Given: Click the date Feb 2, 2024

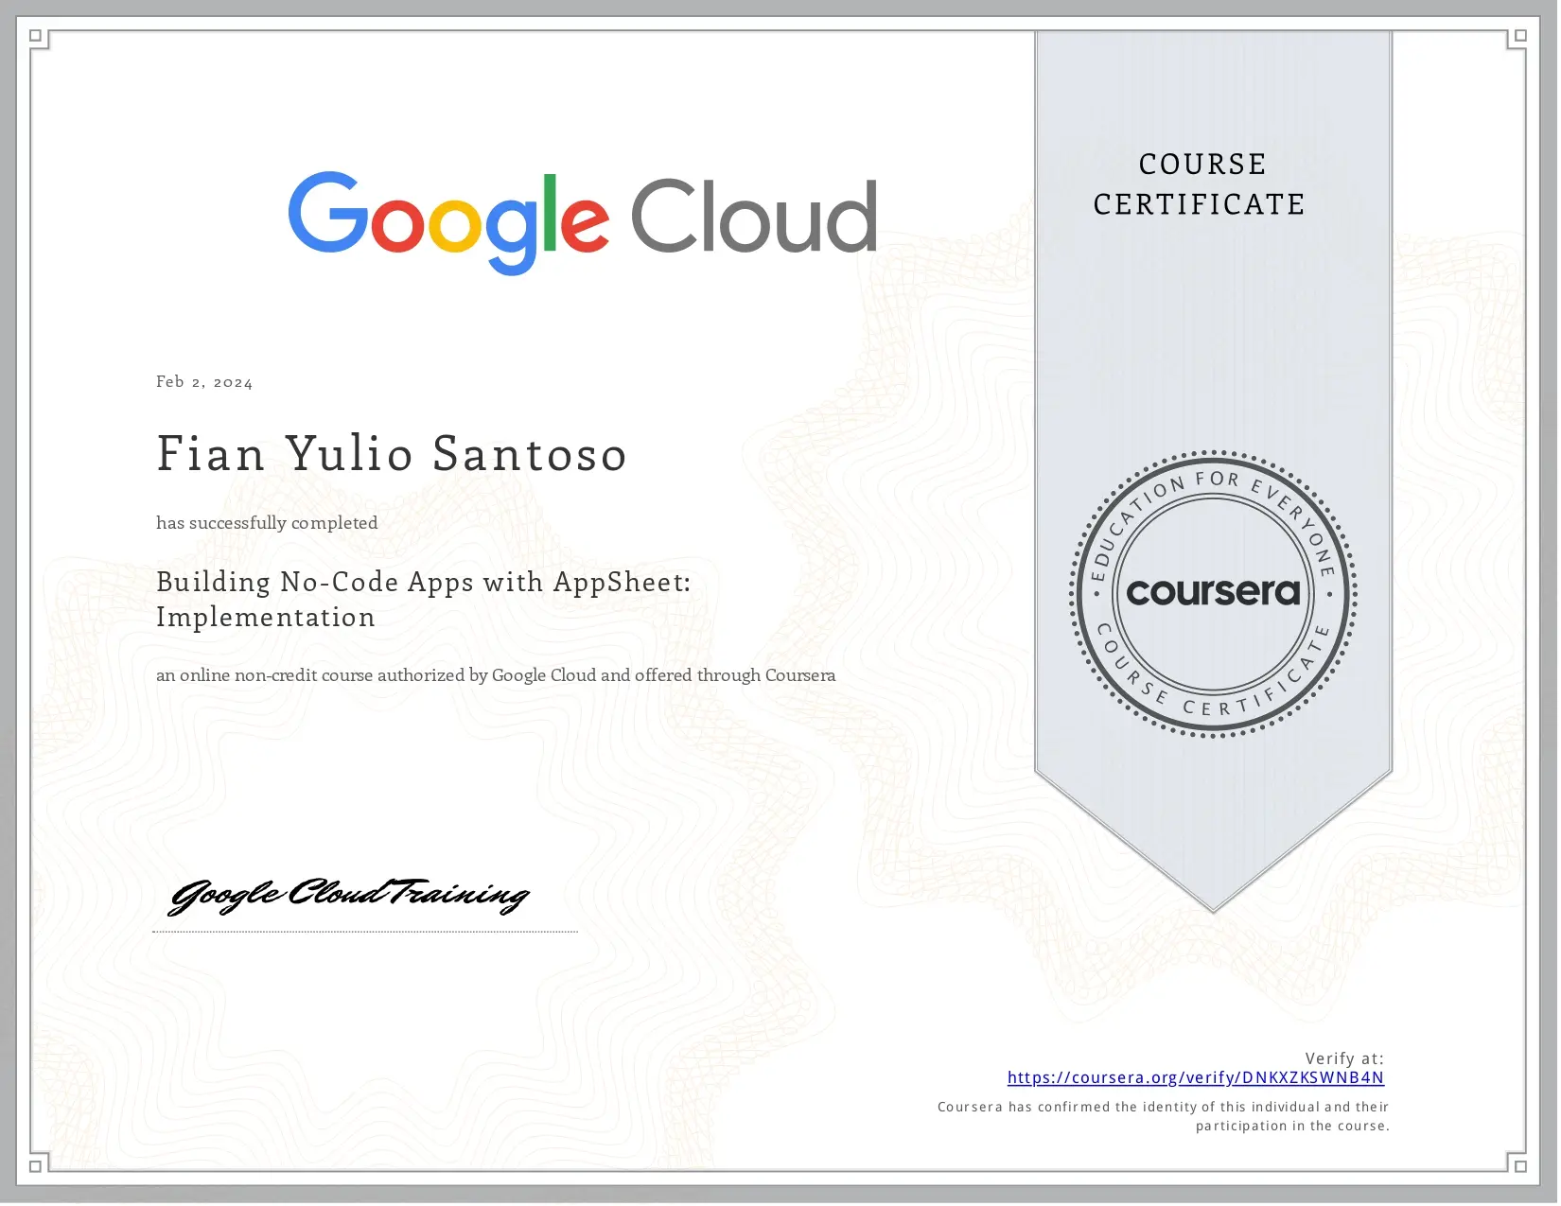Looking at the screenshot, I should click(x=204, y=383).
